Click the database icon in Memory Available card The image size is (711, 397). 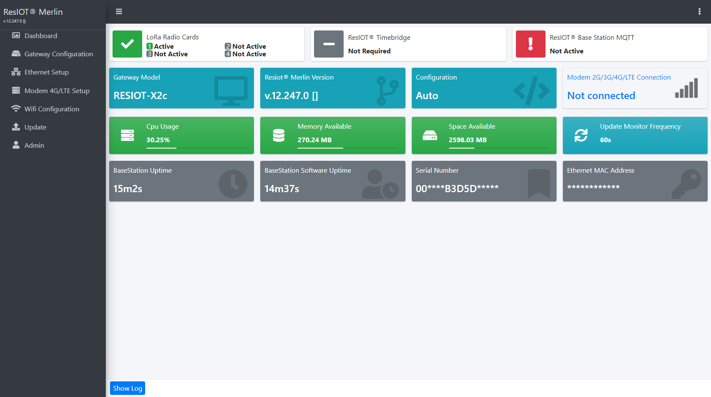[278, 135]
